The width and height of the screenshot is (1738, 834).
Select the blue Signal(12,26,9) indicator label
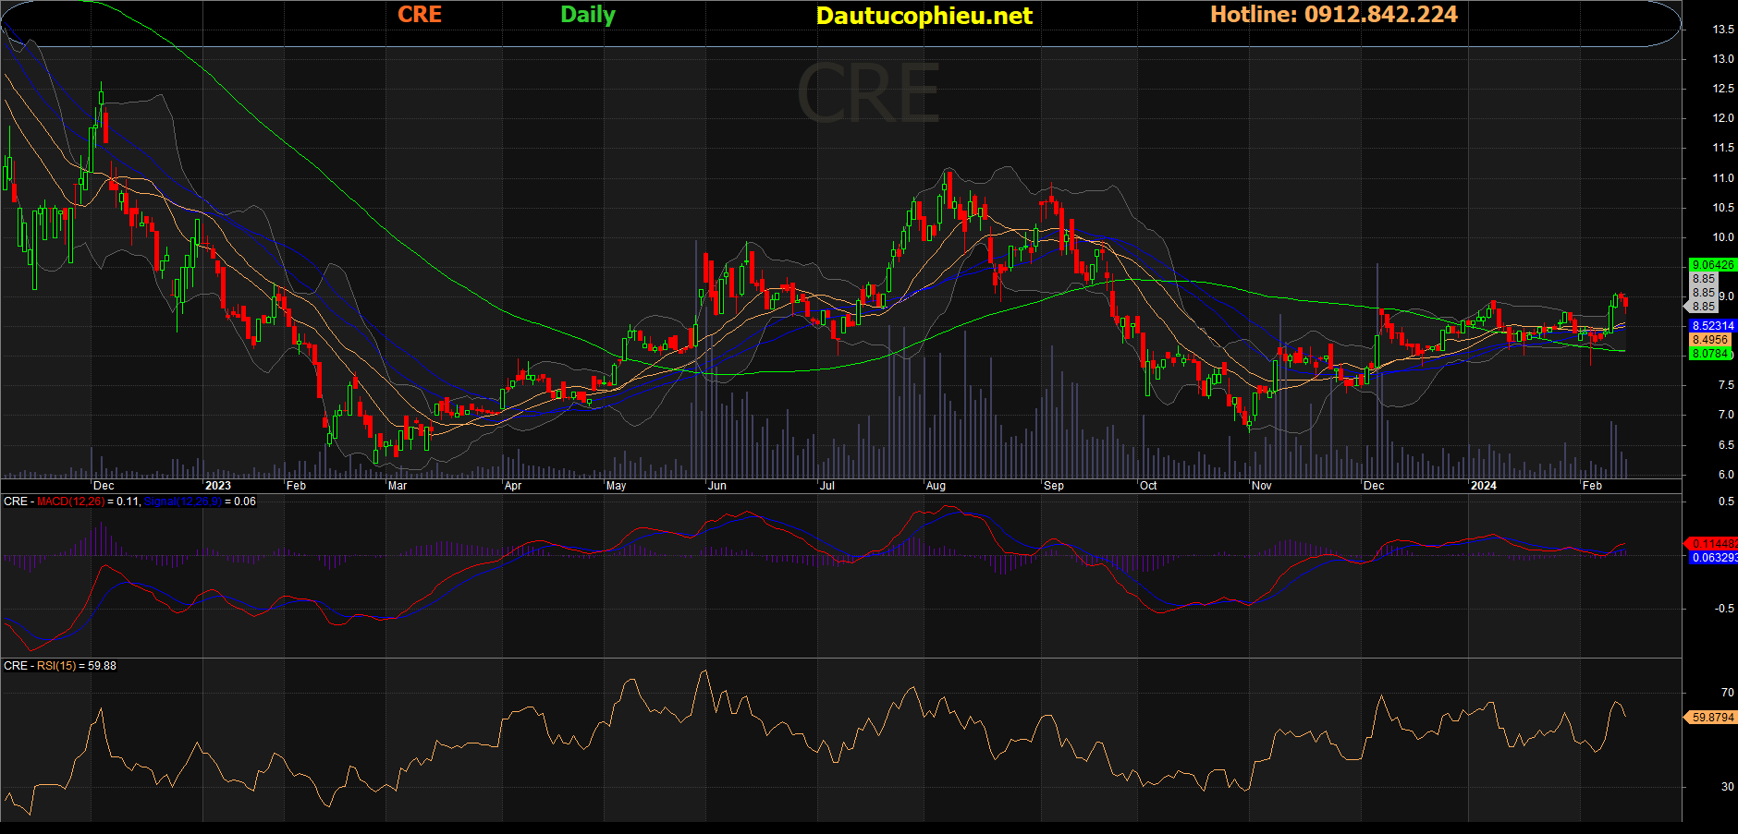182,502
